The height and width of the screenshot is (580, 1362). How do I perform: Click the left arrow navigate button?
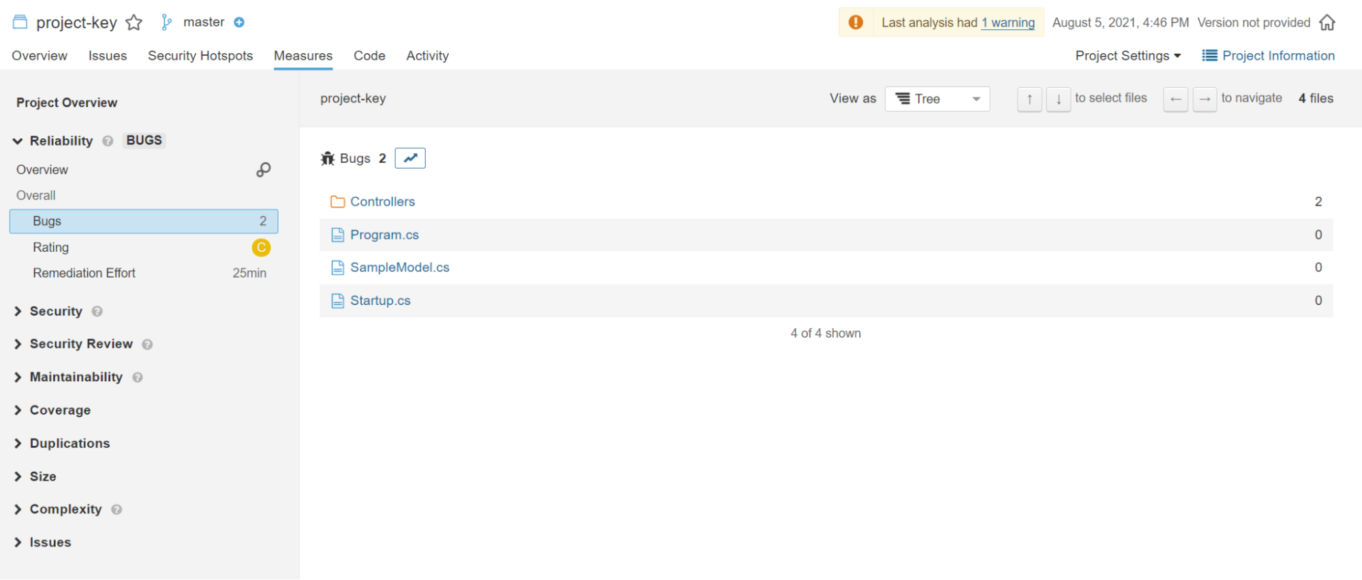point(1175,99)
